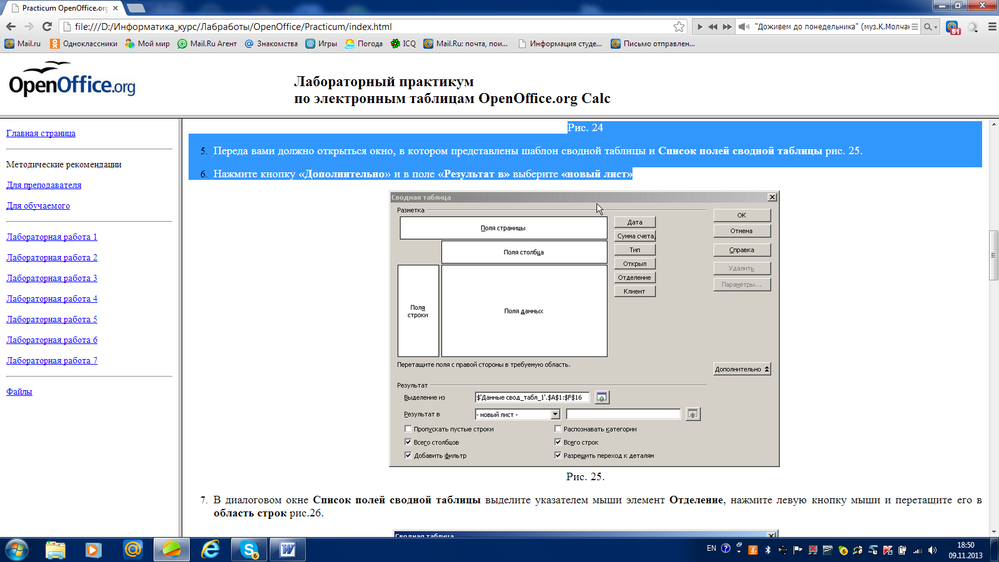Open the volume speaker icon in the tray

click(x=932, y=550)
